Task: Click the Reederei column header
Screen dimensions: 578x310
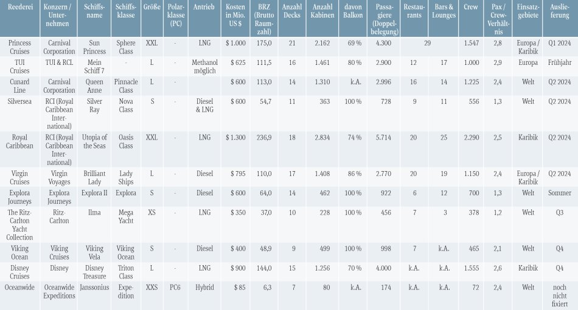Action: (19, 7)
